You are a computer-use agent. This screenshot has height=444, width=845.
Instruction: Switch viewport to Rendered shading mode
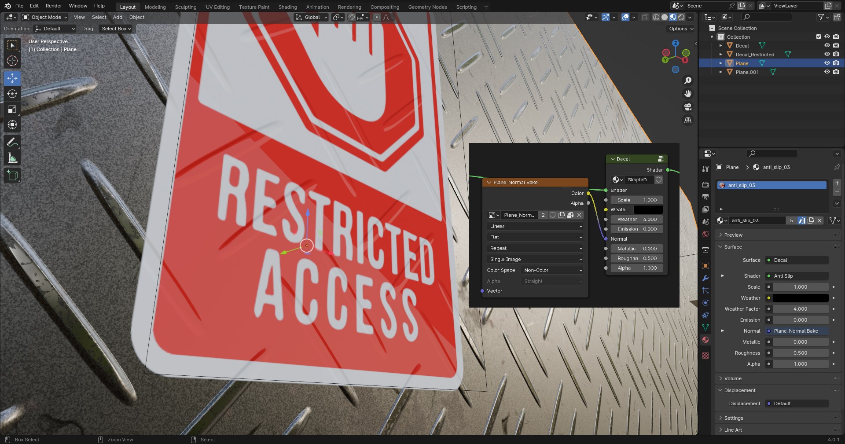682,17
